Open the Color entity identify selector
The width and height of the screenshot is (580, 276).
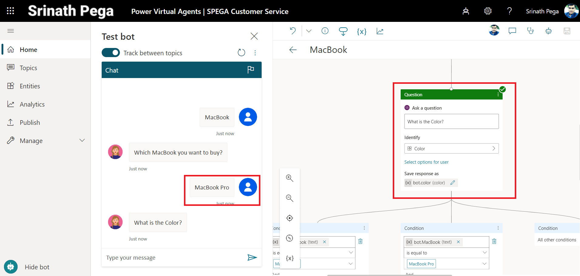pyautogui.click(x=451, y=148)
